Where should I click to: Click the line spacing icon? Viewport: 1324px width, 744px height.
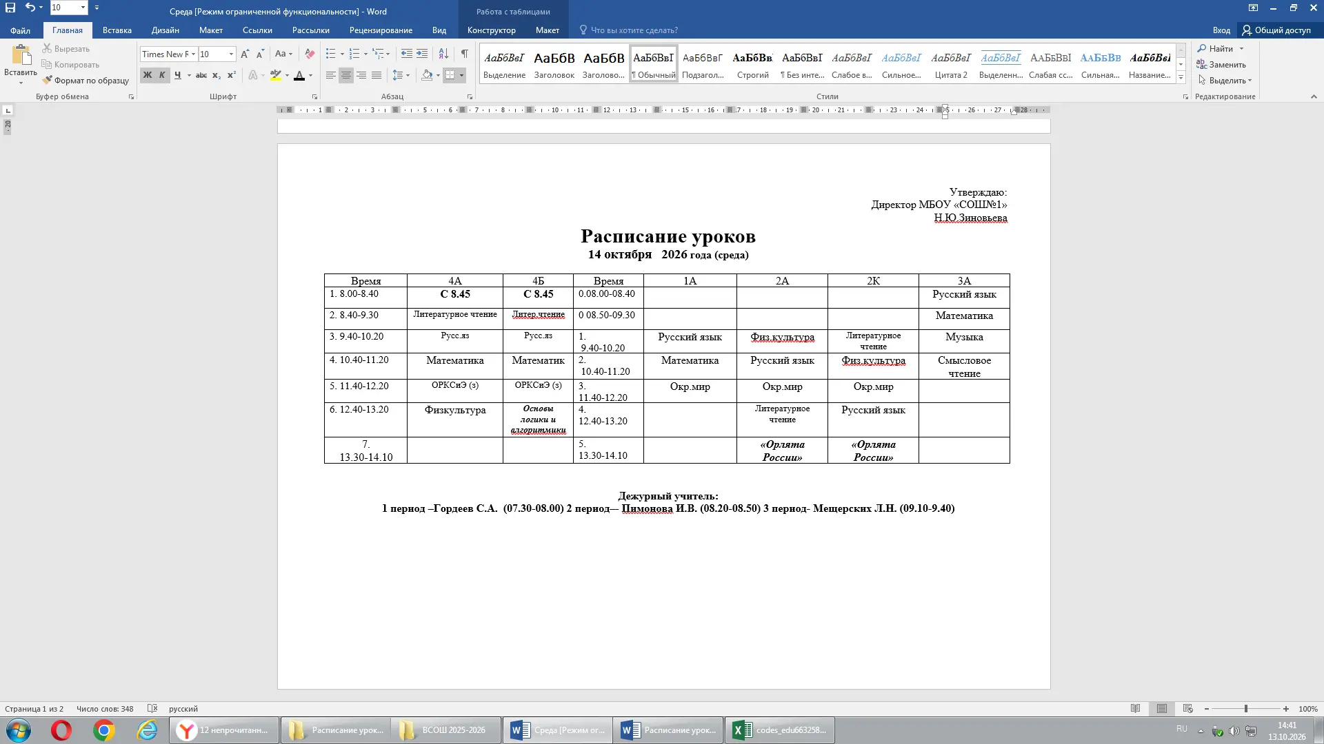[x=398, y=75]
